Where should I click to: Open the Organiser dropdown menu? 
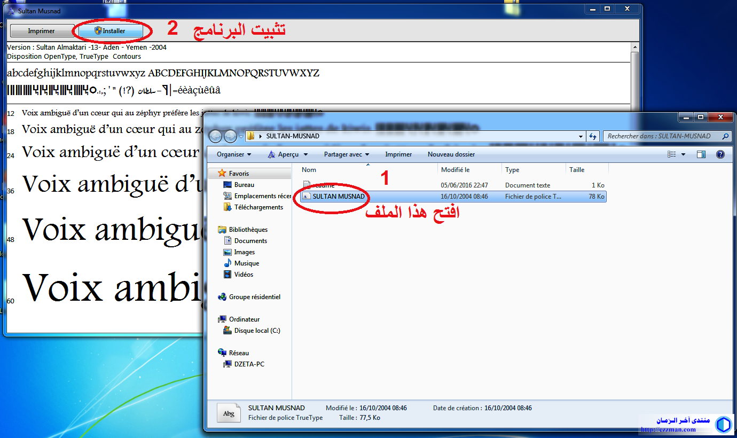[234, 154]
